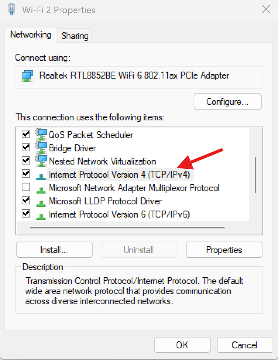
Task: Click the Bridge Driver item icon
Action: point(41,147)
